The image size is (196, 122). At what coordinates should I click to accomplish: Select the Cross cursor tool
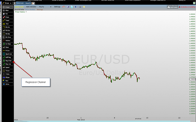[8, 7]
